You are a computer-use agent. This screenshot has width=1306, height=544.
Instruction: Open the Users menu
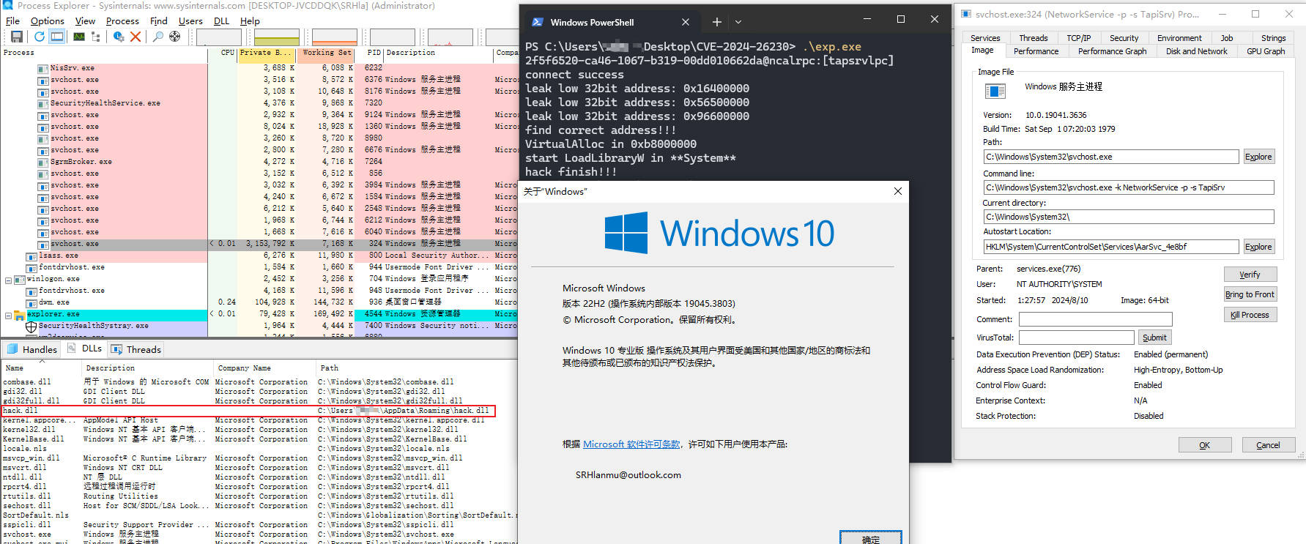click(x=190, y=21)
